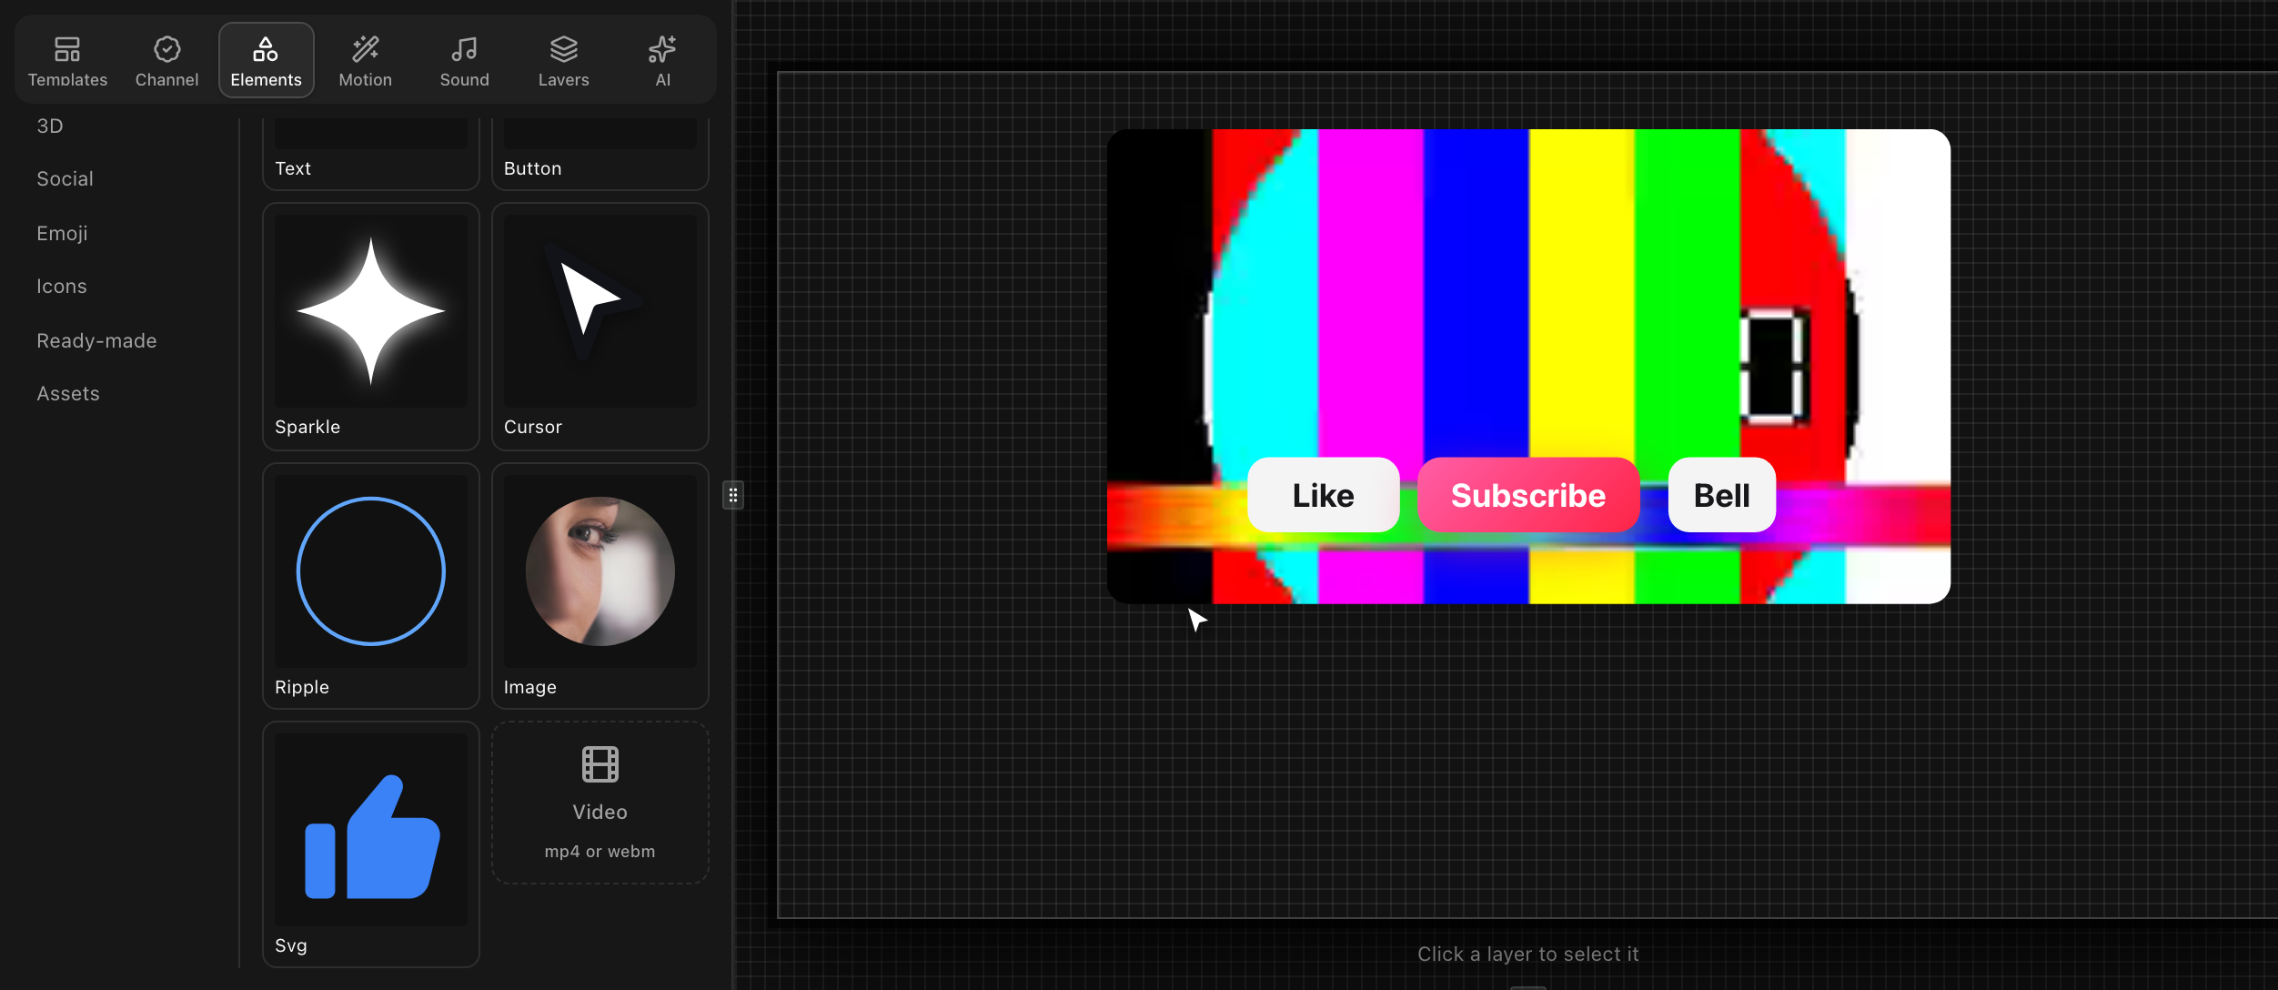2278x990 pixels.
Task: Add the Ripple circle element
Action: [371, 586]
